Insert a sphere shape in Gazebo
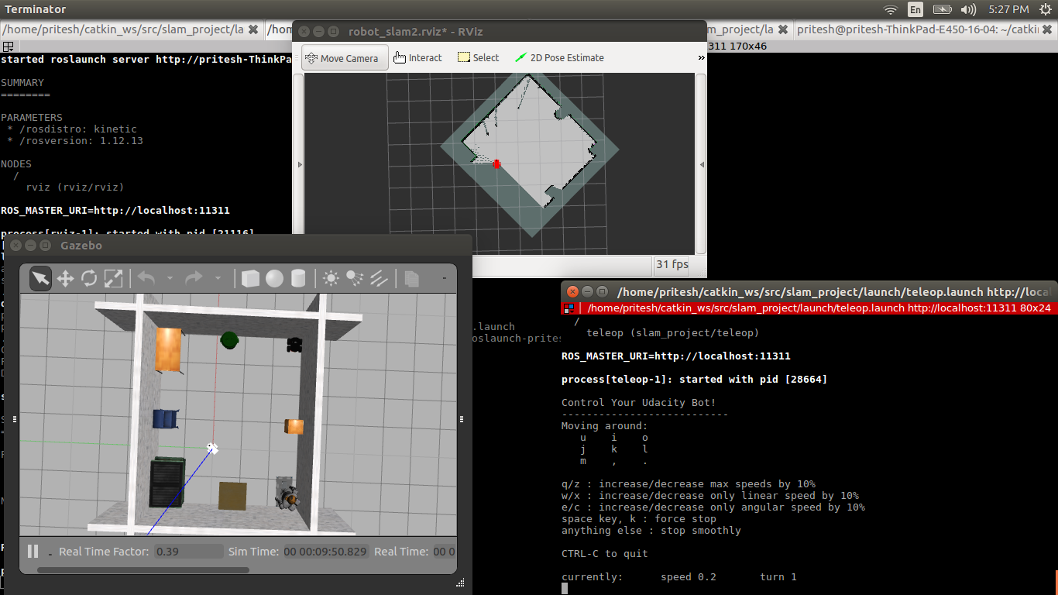 (x=274, y=278)
